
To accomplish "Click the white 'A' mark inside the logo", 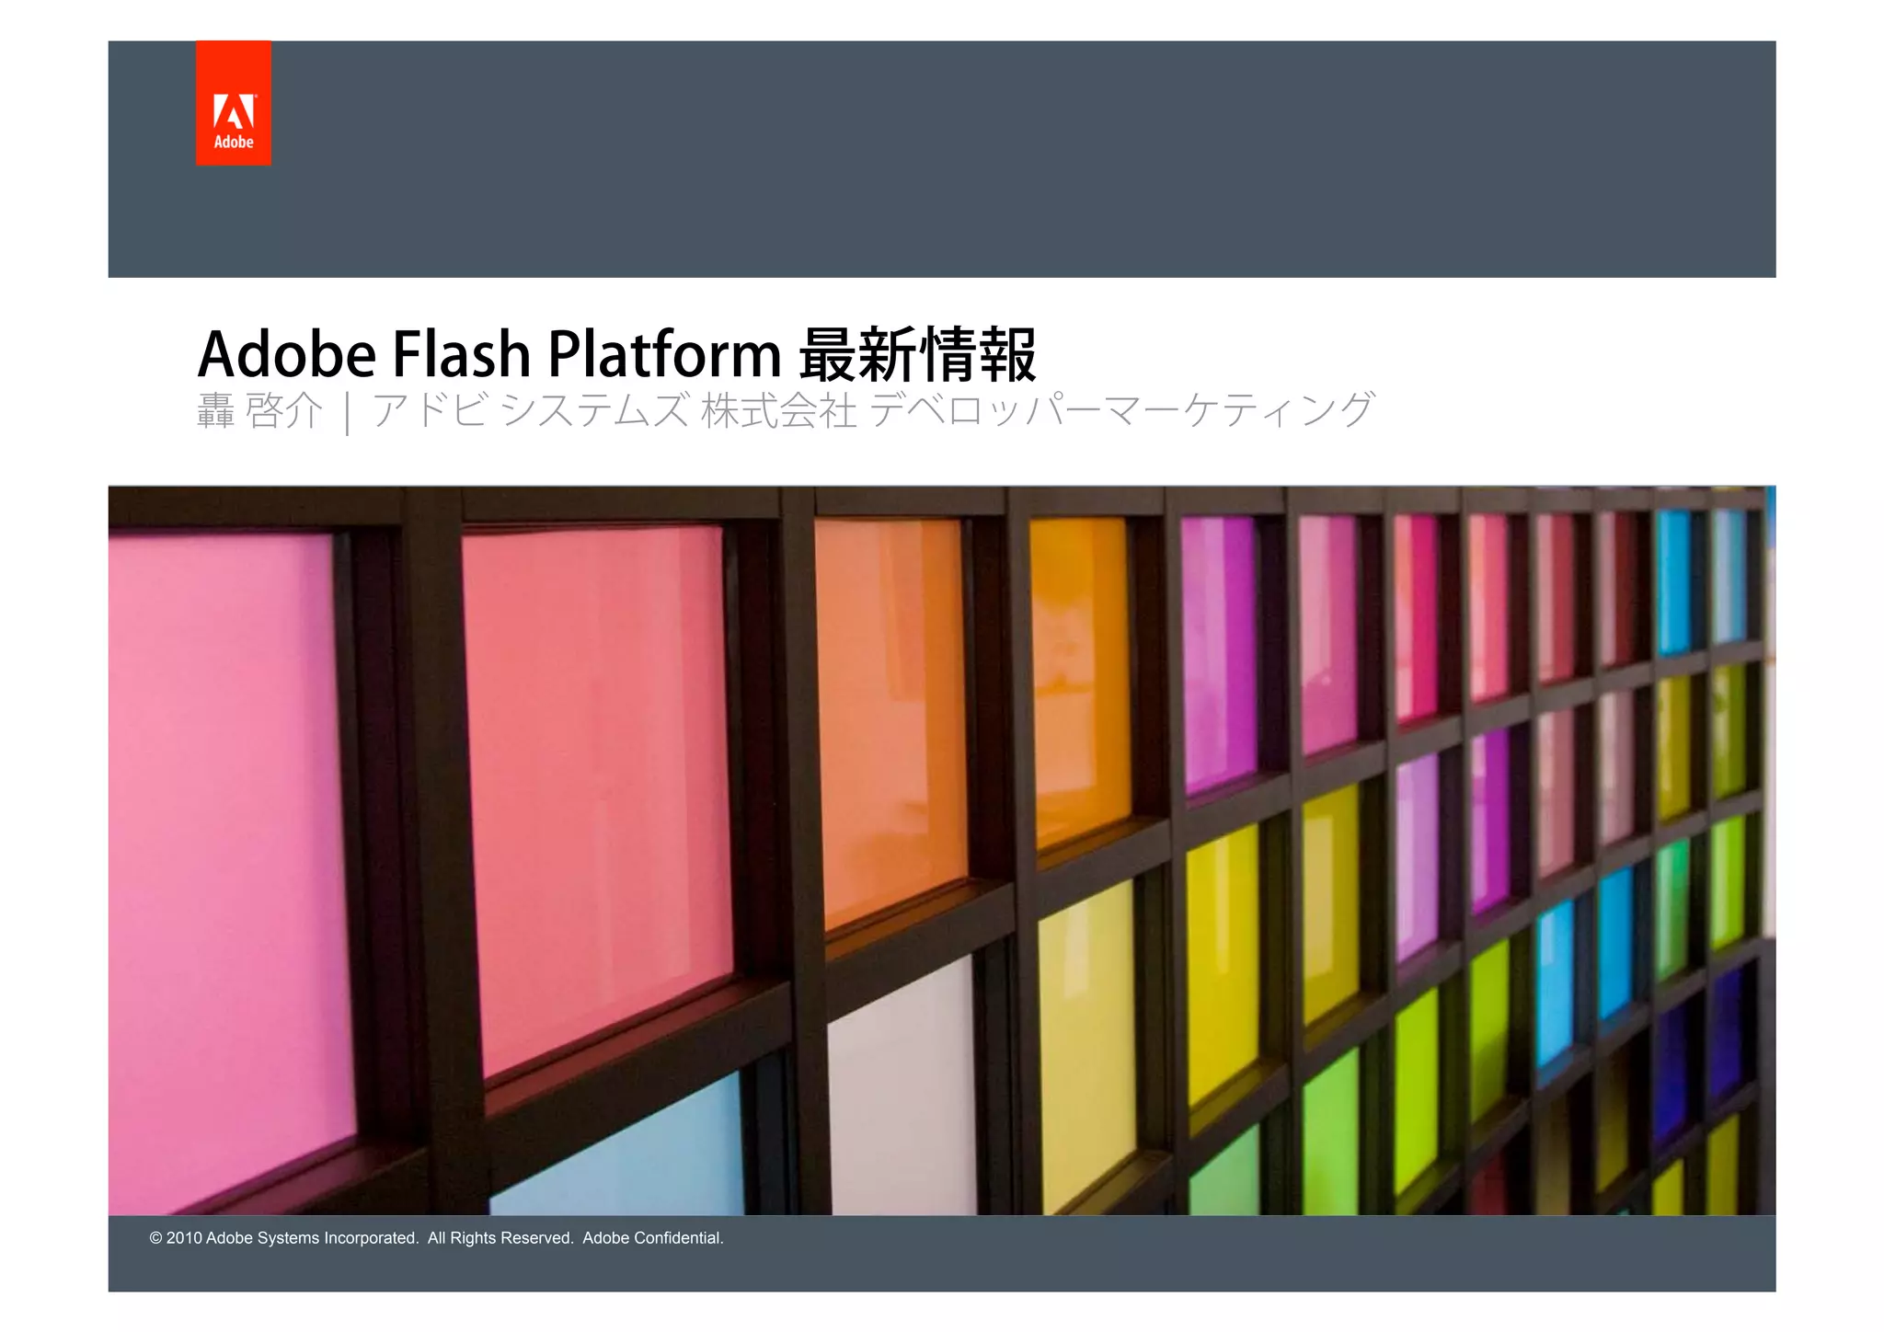I will pyautogui.click(x=234, y=112).
